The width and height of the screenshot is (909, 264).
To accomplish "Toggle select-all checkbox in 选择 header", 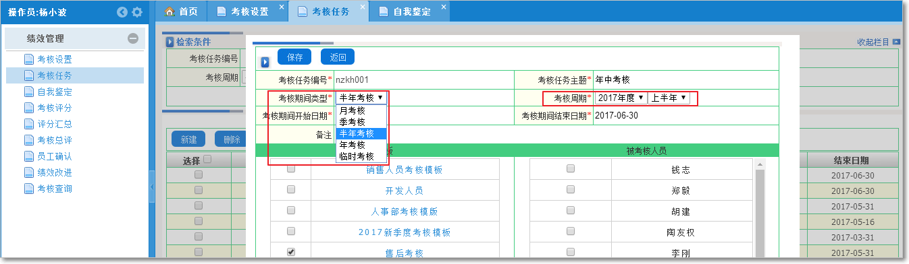I will pyautogui.click(x=208, y=160).
